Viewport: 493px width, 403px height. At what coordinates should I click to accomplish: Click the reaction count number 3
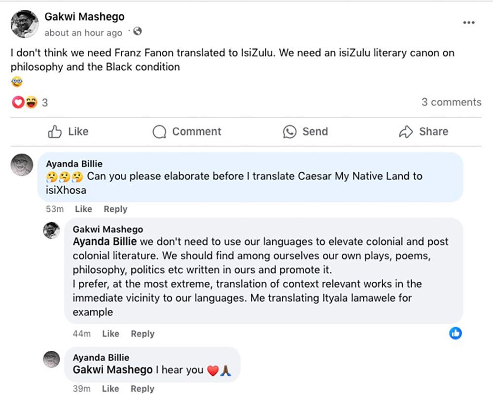tap(45, 102)
